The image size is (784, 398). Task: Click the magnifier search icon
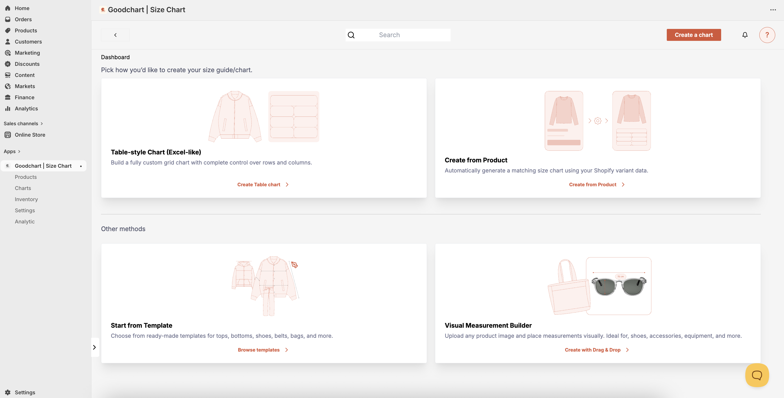click(351, 35)
